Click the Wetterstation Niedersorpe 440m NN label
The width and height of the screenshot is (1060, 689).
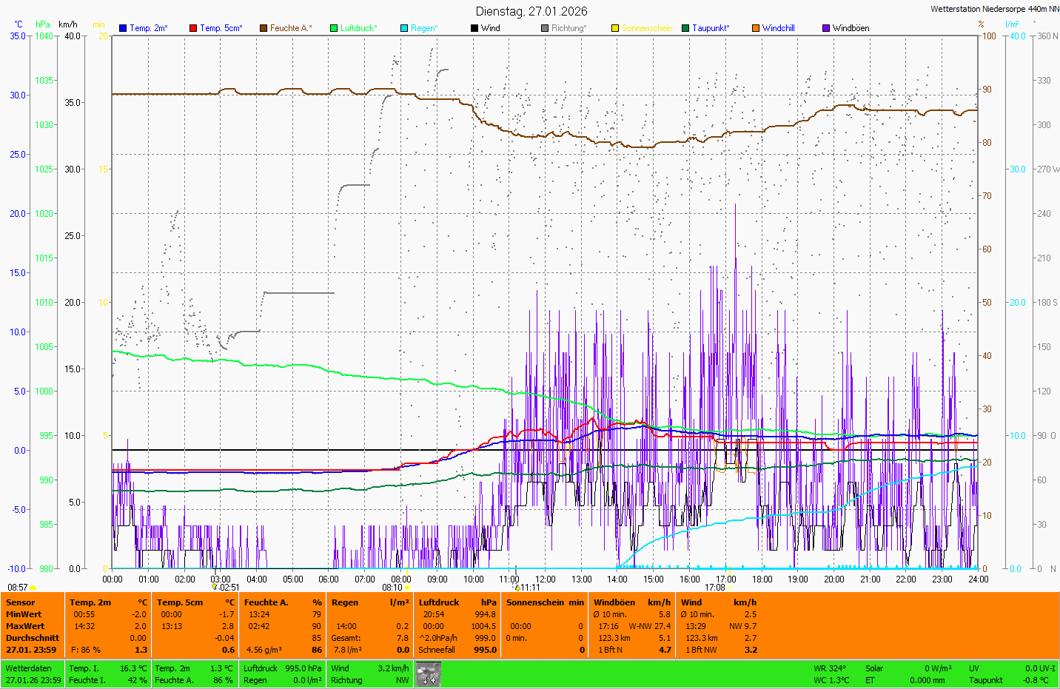coord(994,10)
